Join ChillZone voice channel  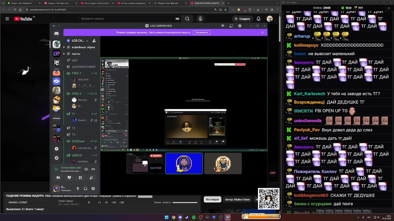pos(81,141)
